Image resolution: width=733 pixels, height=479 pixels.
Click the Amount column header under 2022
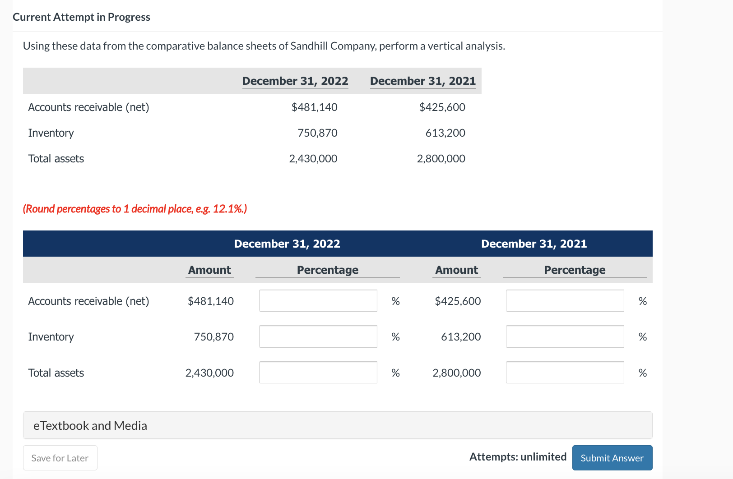tap(209, 270)
